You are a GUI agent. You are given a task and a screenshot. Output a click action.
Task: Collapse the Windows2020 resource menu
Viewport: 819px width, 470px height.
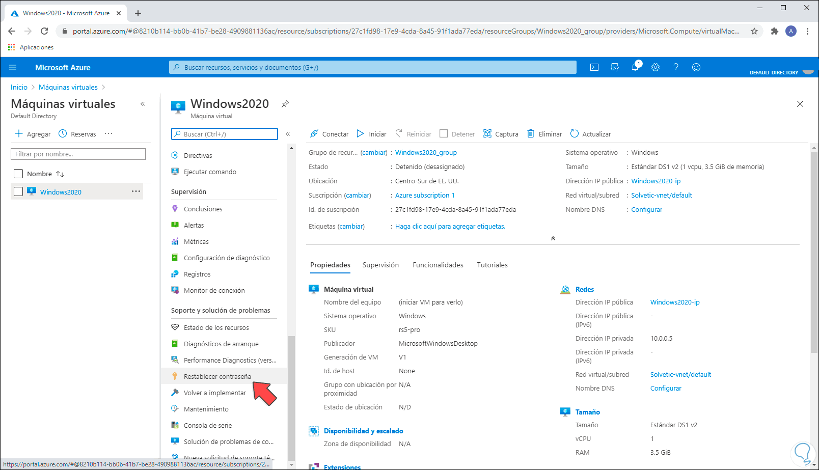pyautogui.click(x=288, y=134)
